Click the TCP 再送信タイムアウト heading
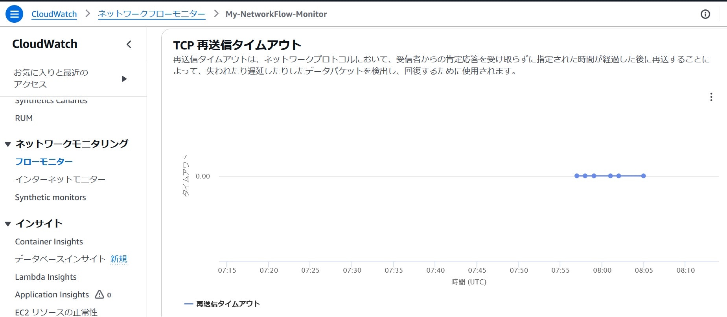Screen dimensions: 727x317 tap(237, 45)
